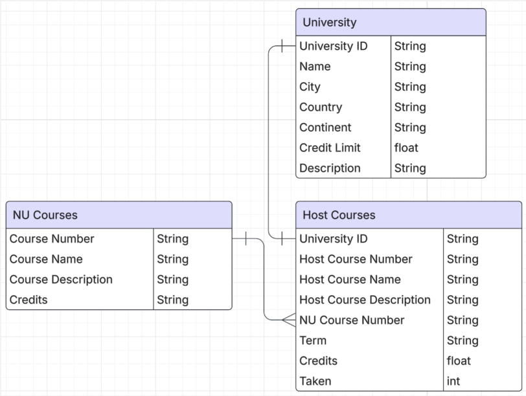Viewport: 526px width, 396px height.
Task: Select the Host Courses table header
Action: 409,215
